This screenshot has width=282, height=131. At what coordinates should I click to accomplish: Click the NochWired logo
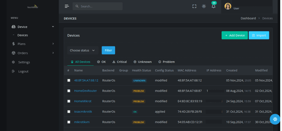click(x=33, y=7)
